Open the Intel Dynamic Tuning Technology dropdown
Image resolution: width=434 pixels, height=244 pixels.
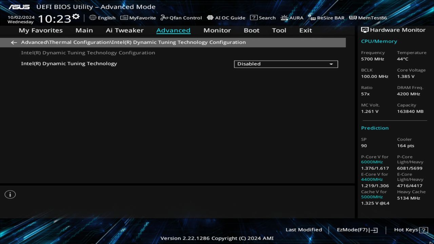285,64
